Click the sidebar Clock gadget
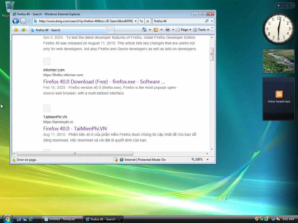This screenshot has height=223, width=298. point(278,29)
